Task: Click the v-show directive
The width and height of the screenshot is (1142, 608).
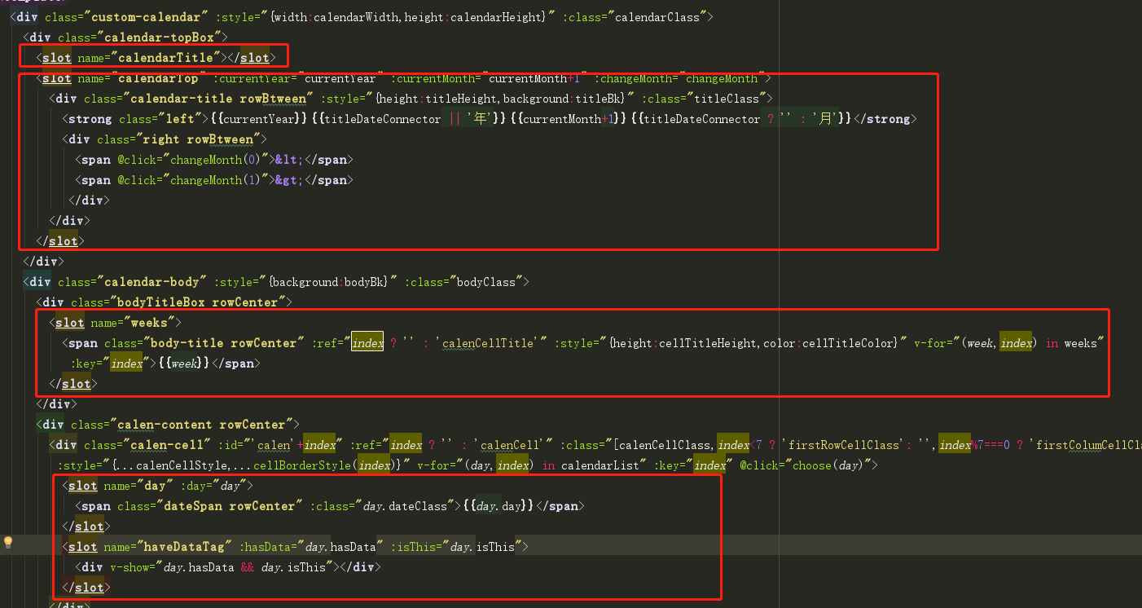Action: [x=128, y=567]
